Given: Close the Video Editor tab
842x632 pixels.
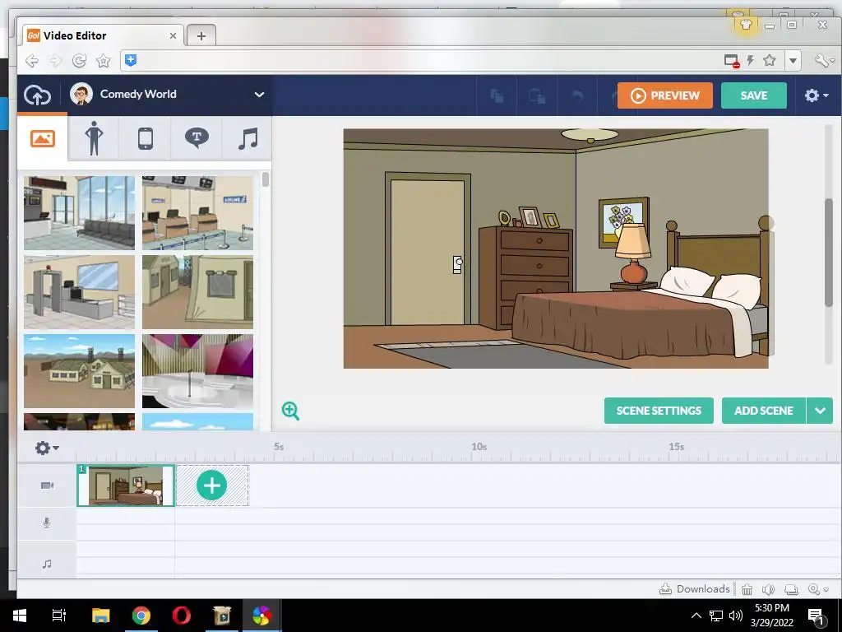Looking at the screenshot, I should (173, 35).
